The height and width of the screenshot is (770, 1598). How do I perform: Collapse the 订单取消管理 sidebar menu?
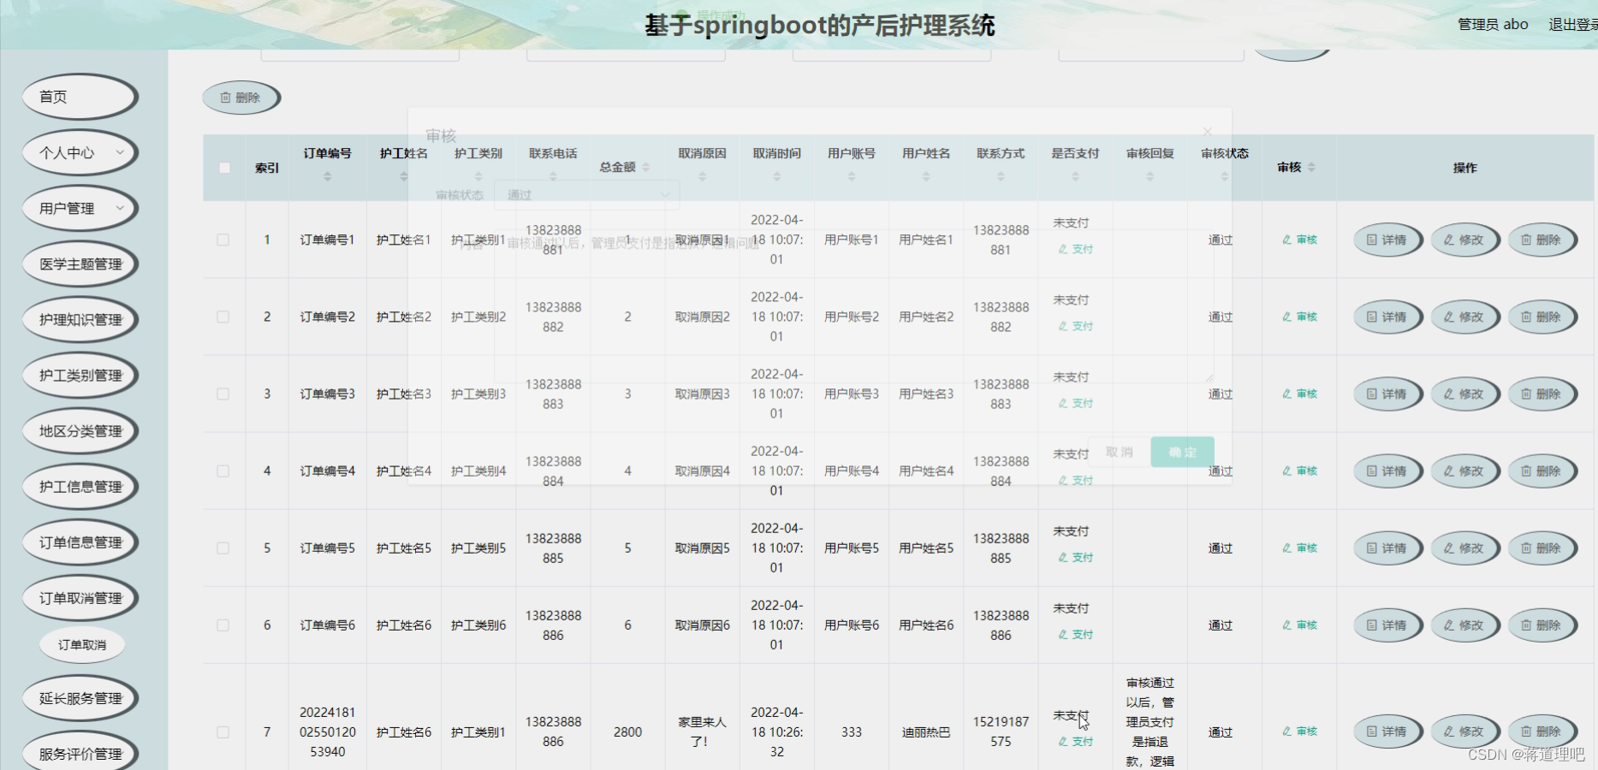(x=80, y=597)
